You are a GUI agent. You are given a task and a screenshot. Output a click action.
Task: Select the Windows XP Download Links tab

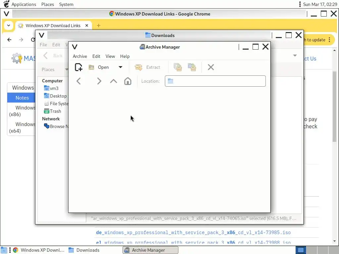click(53, 25)
